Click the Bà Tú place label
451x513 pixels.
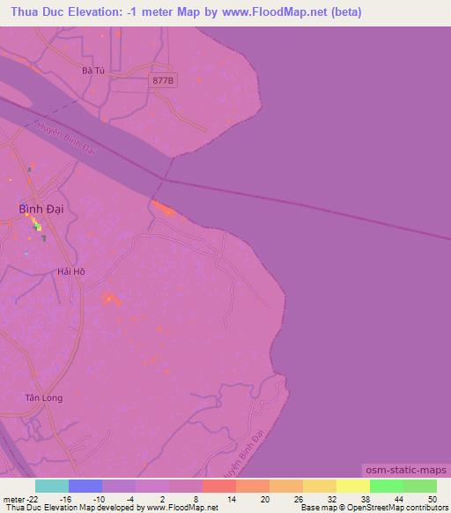point(93,71)
